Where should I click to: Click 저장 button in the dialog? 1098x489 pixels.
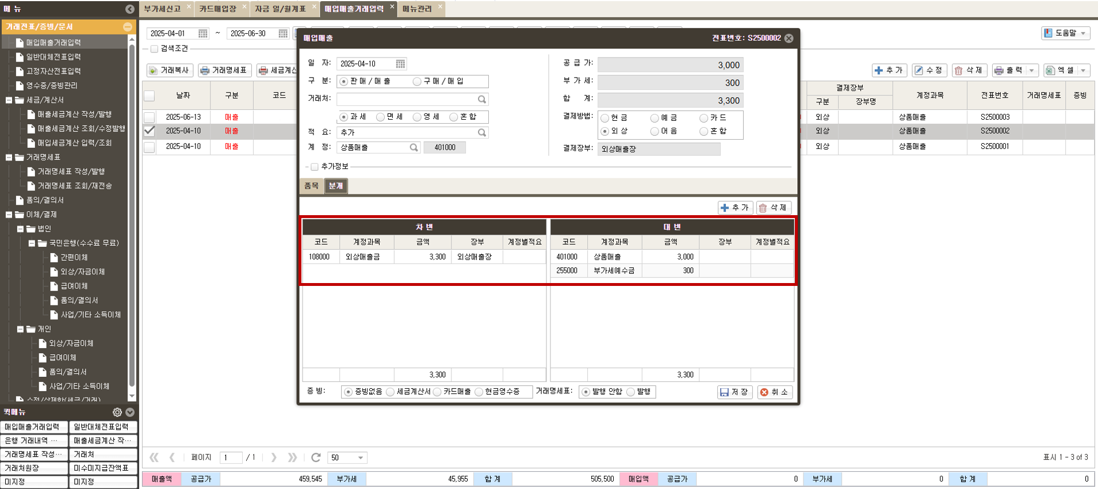735,392
